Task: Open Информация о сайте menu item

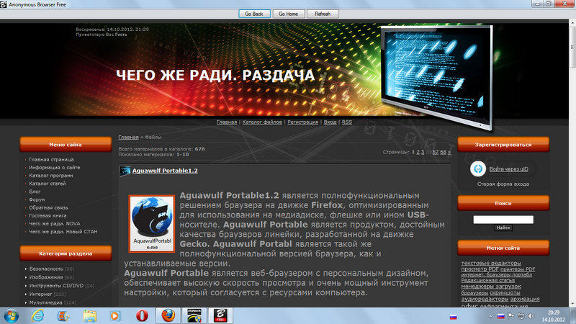Action: click(x=55, y=168)
